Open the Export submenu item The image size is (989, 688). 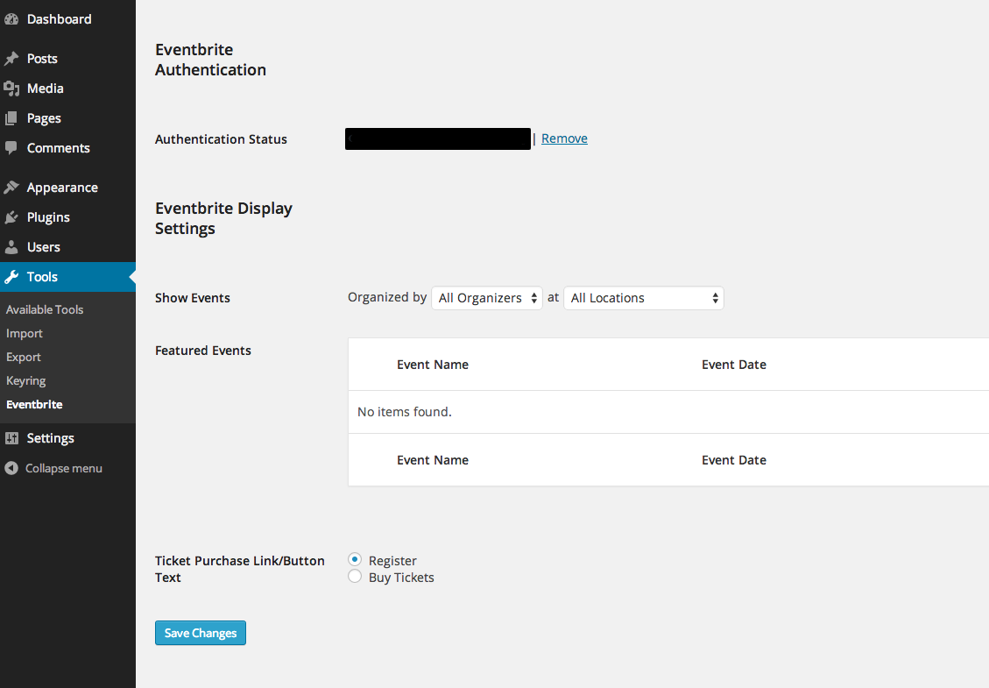[x=24, y=358]
